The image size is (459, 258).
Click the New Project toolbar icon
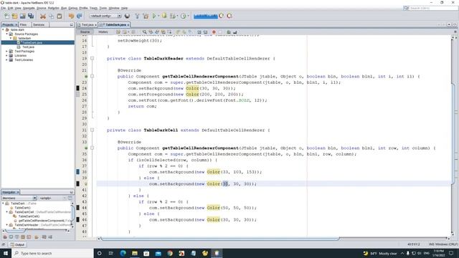(14, 16)
